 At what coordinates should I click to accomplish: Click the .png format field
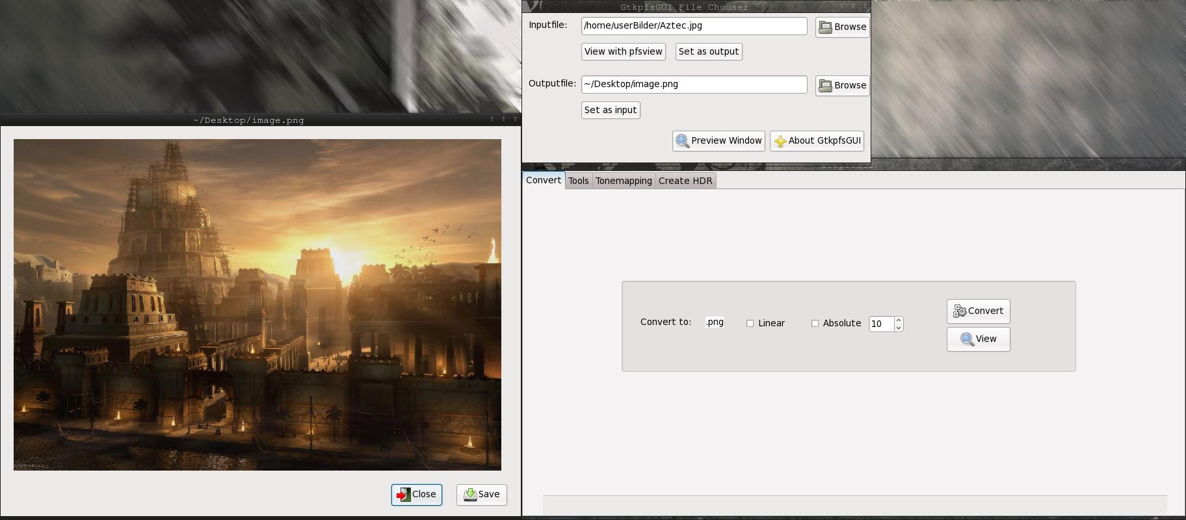point(715,322)
